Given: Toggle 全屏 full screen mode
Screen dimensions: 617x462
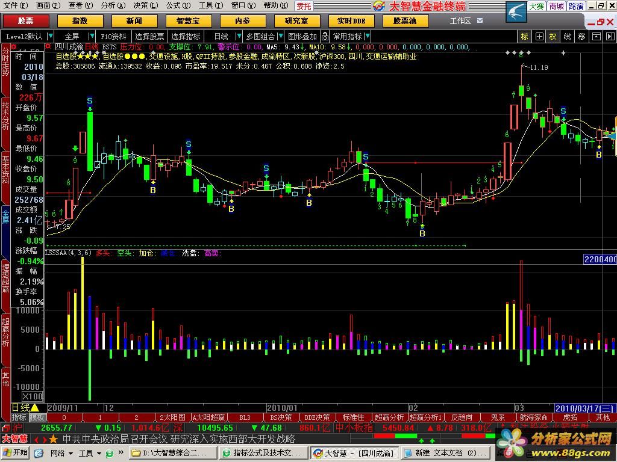Looking at the screenshot, I should click(x=72, y=36).
